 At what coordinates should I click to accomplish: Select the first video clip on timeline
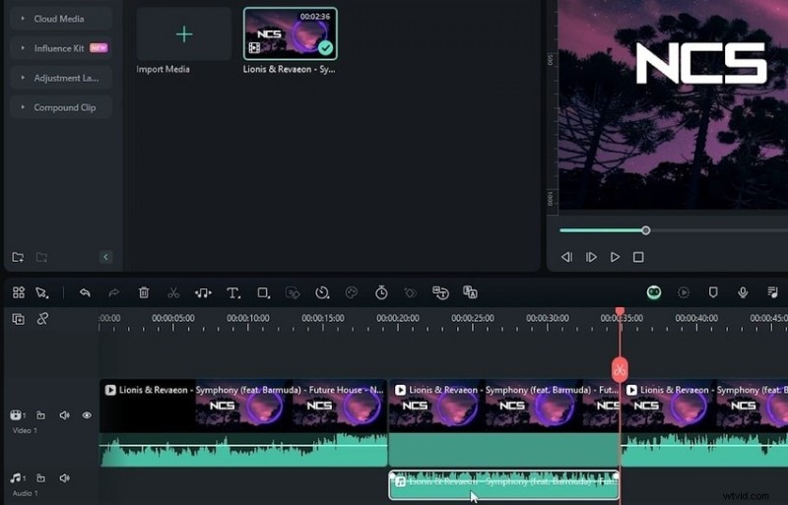click(x=243, y=423)
